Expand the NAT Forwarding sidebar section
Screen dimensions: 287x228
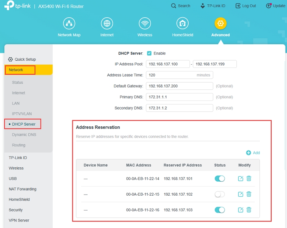point(23,189)
